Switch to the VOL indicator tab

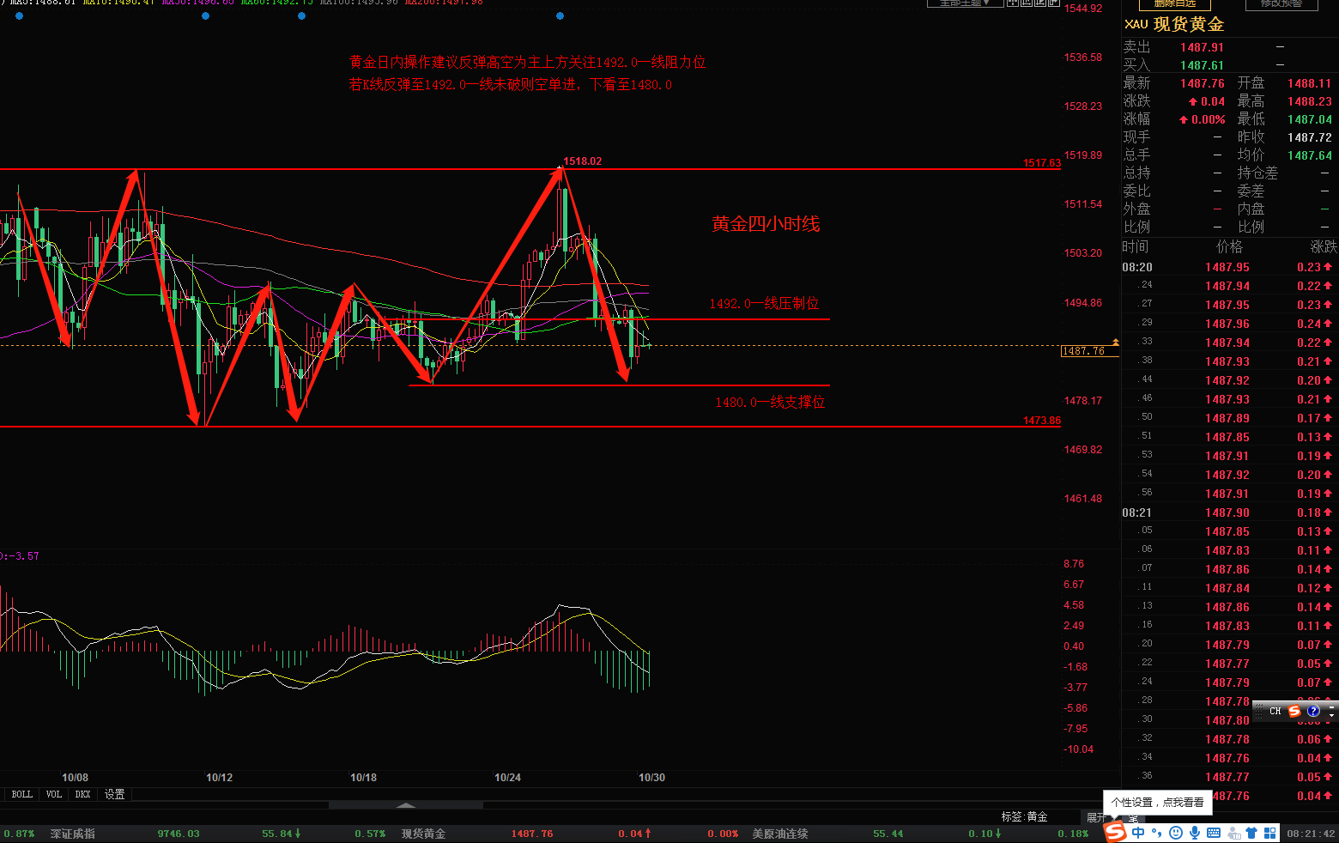tap(53, 794)
